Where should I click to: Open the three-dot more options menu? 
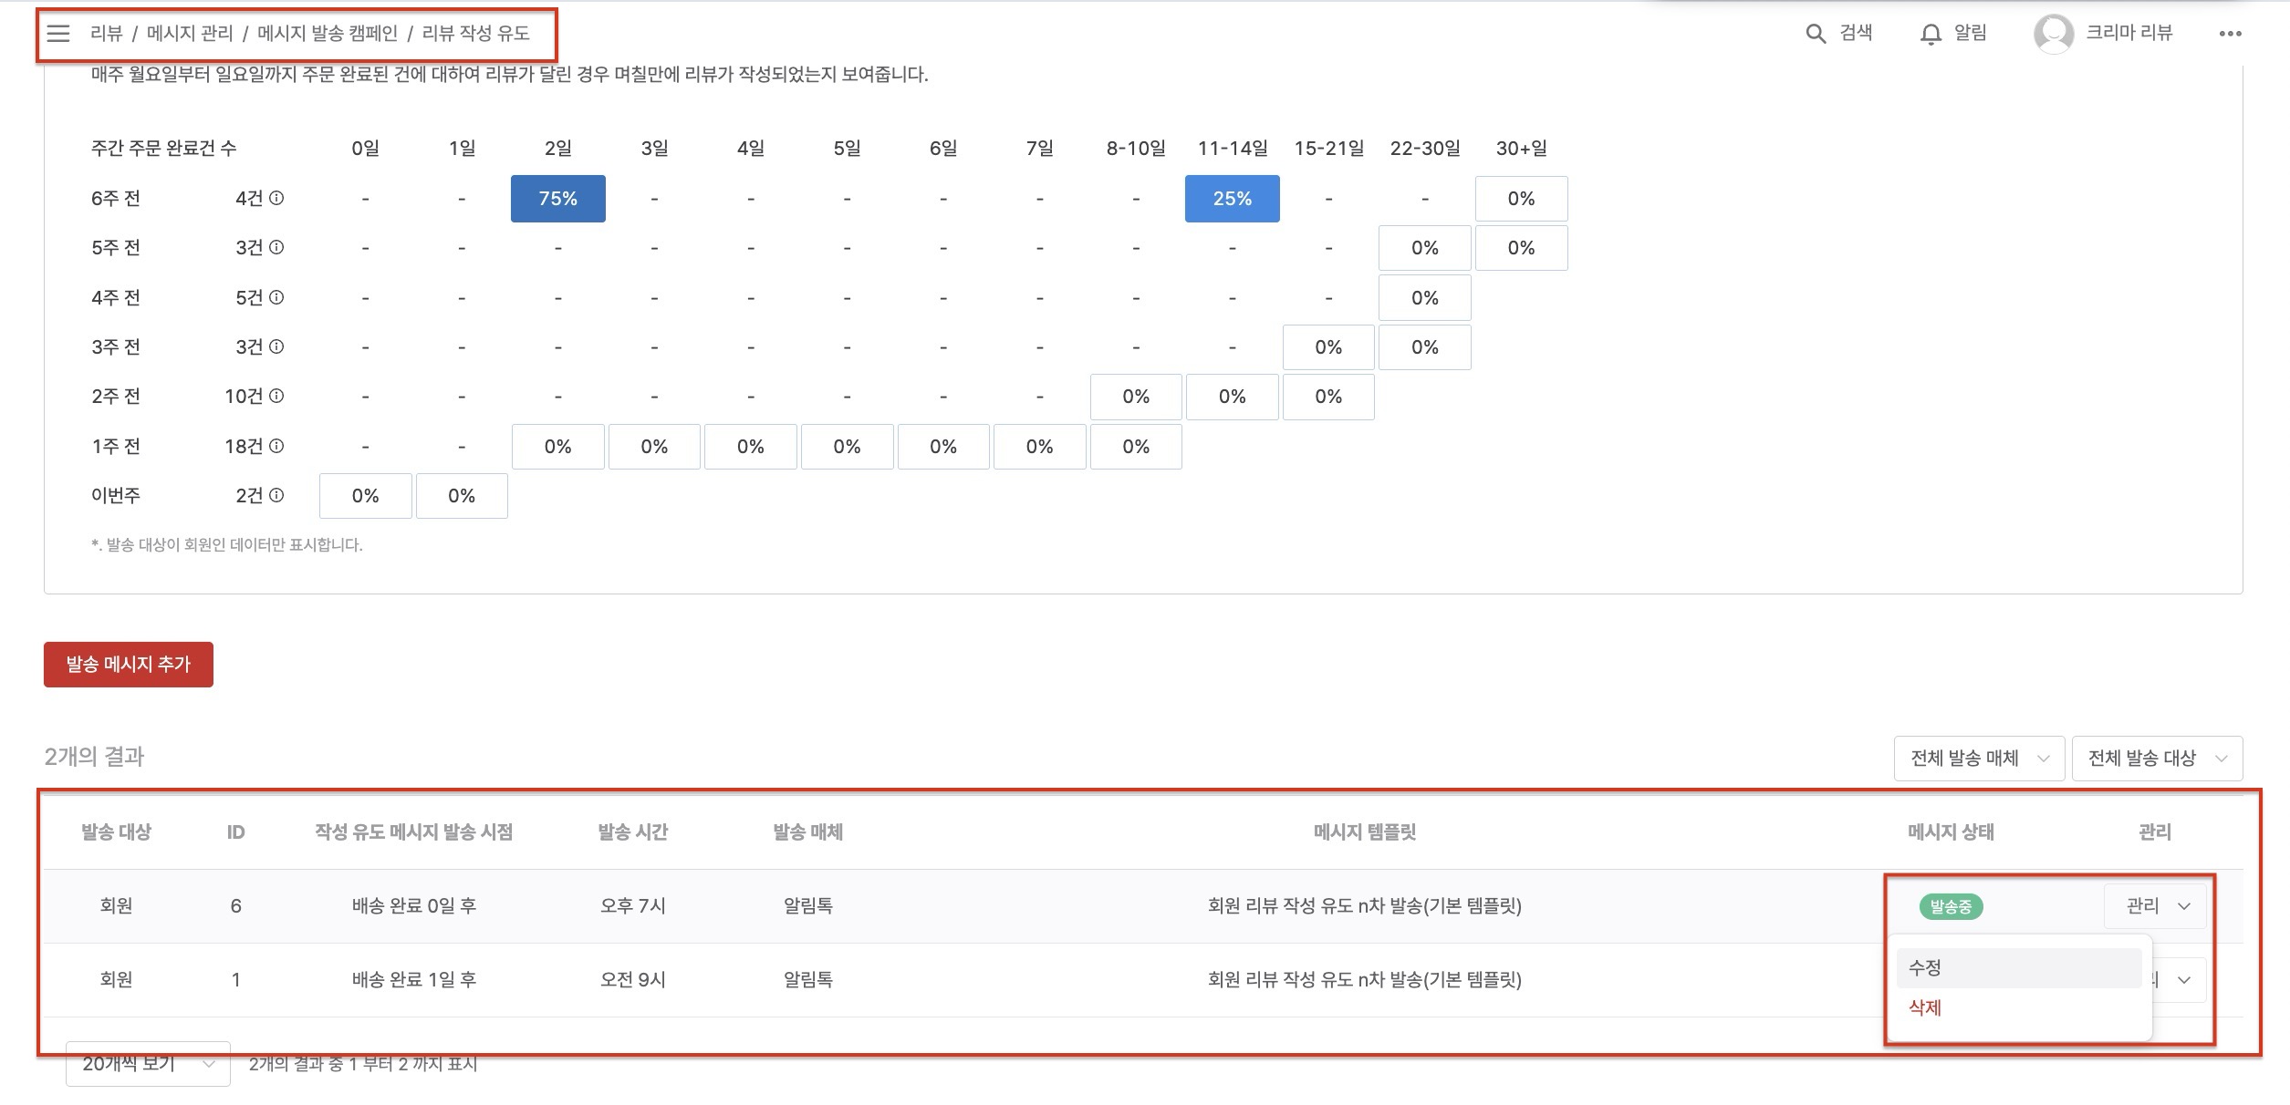[2230, 34]
